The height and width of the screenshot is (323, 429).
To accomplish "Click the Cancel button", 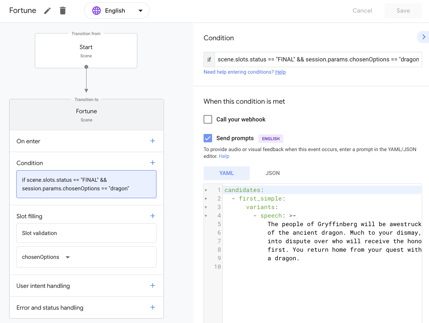I will tap(362, 11).
